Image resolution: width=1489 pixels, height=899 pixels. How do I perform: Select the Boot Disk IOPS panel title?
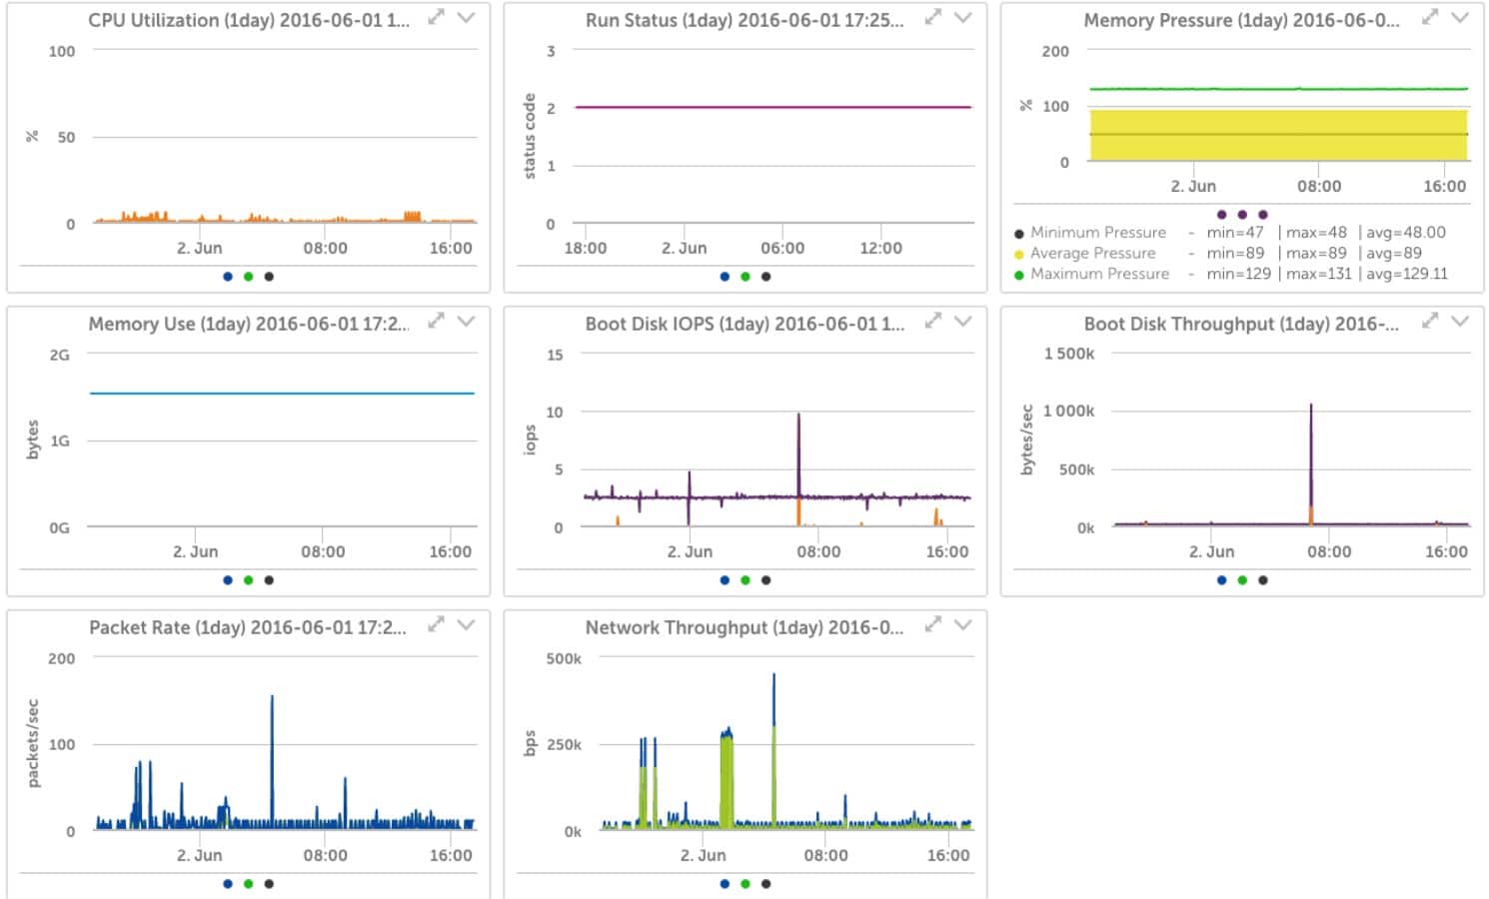746,324
